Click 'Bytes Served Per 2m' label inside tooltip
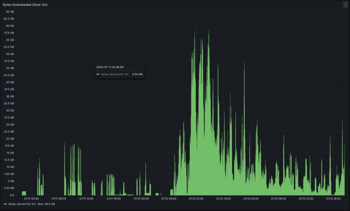Image resolution: width=350 pixels, height=211 pixels. 115,74
